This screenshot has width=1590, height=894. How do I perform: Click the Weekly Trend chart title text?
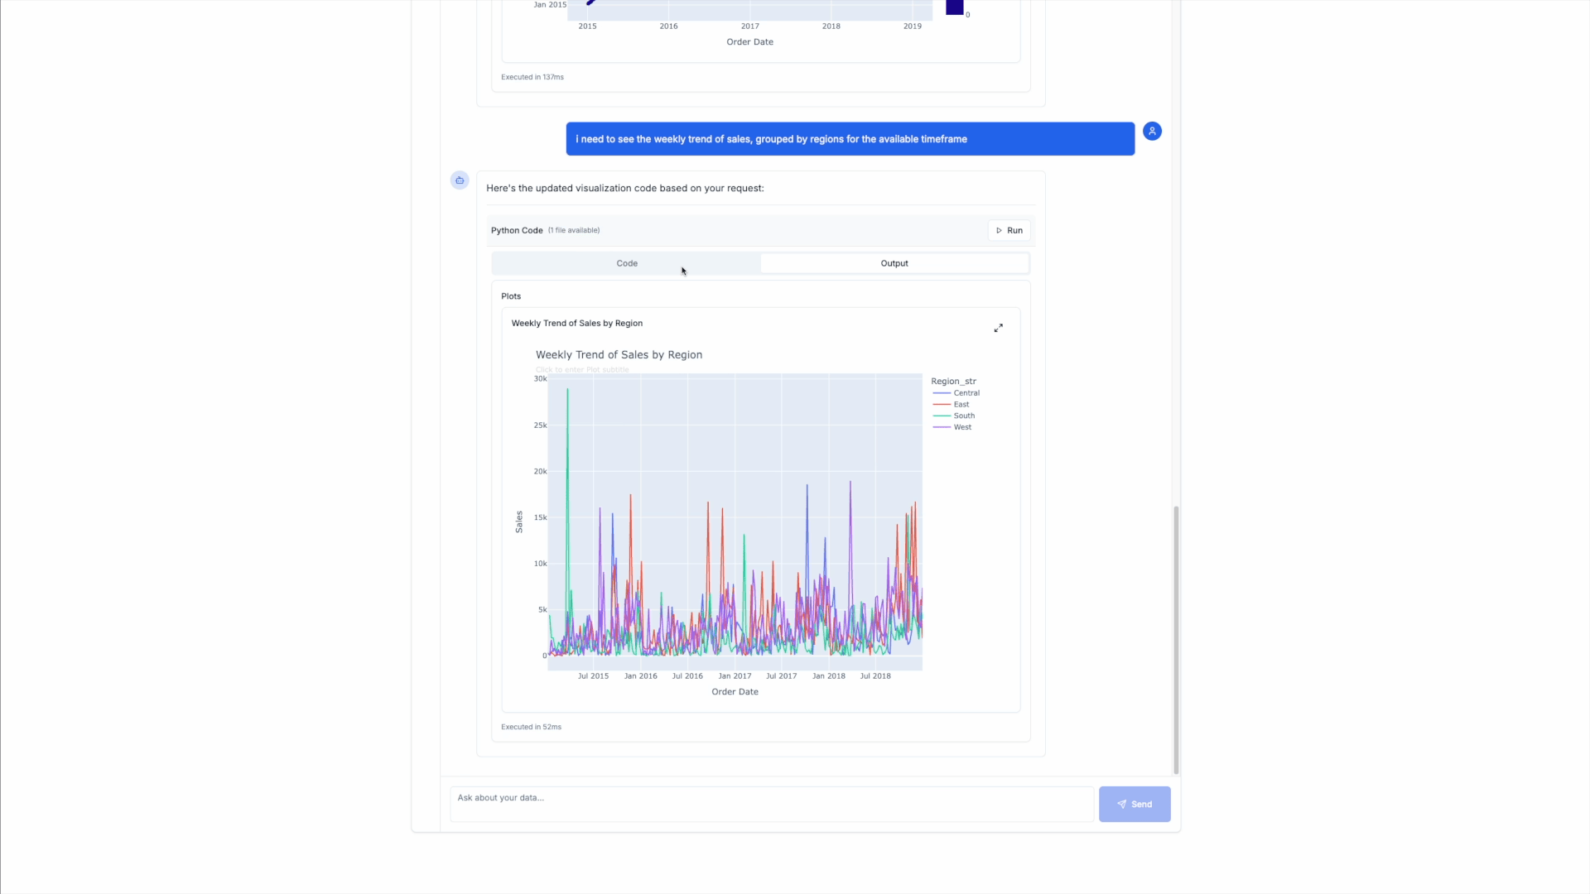619,355
